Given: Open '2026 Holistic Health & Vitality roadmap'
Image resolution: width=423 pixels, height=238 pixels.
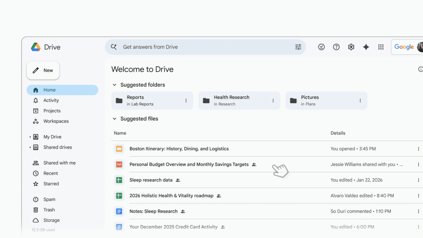Looking at the screenshot, I should pyautogui.click(x=172, y=196).
